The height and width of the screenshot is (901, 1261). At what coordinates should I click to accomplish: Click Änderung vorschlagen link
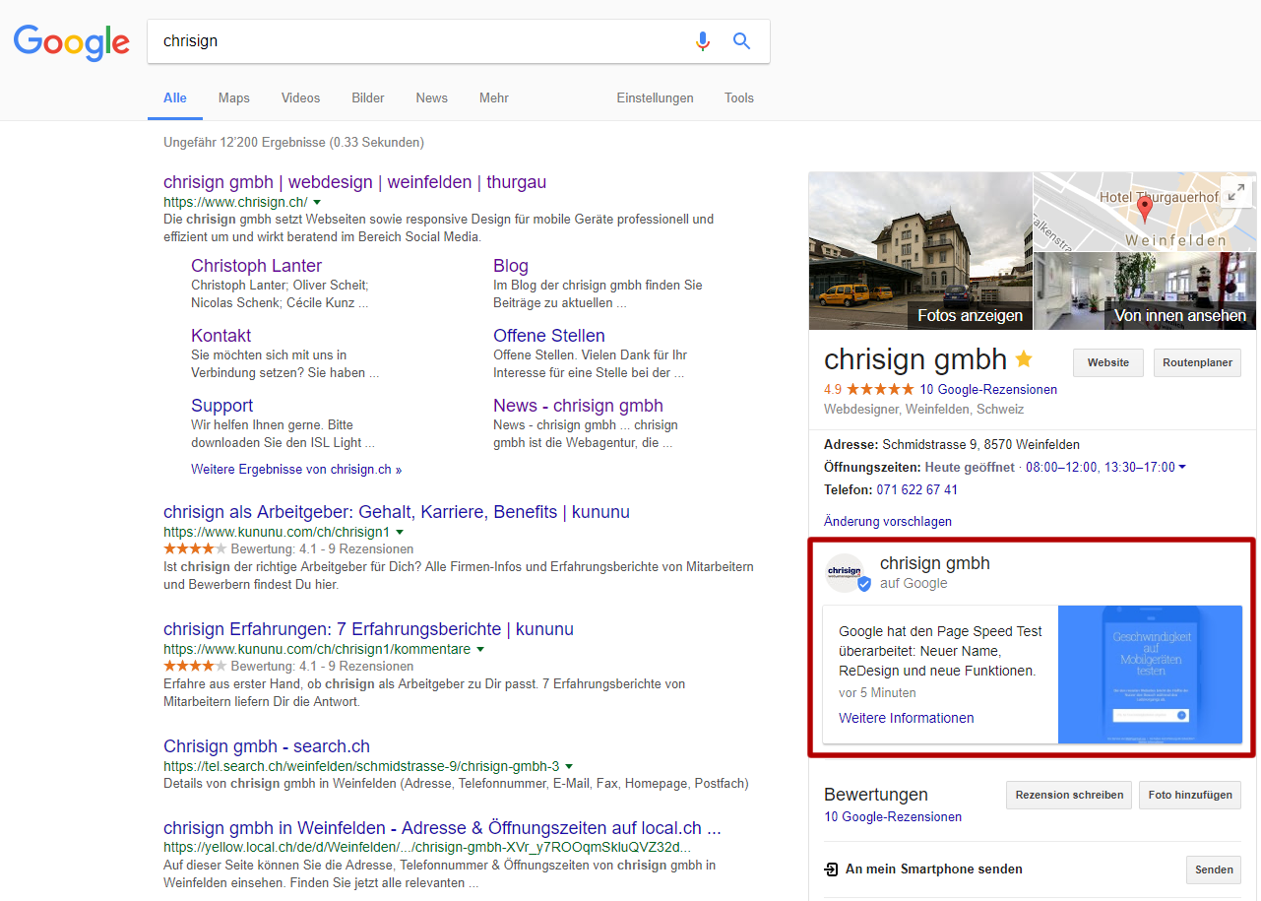(x=888, y=522)
